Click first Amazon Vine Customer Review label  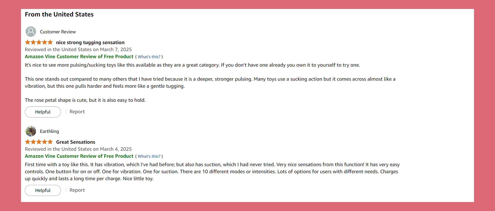click(x=79, y=57)
